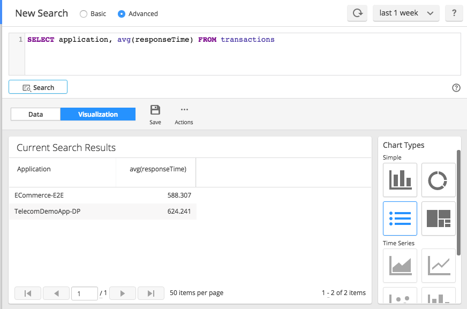Select the Basic search mode radio
This screenshot has height=309, width=467.
84,14
